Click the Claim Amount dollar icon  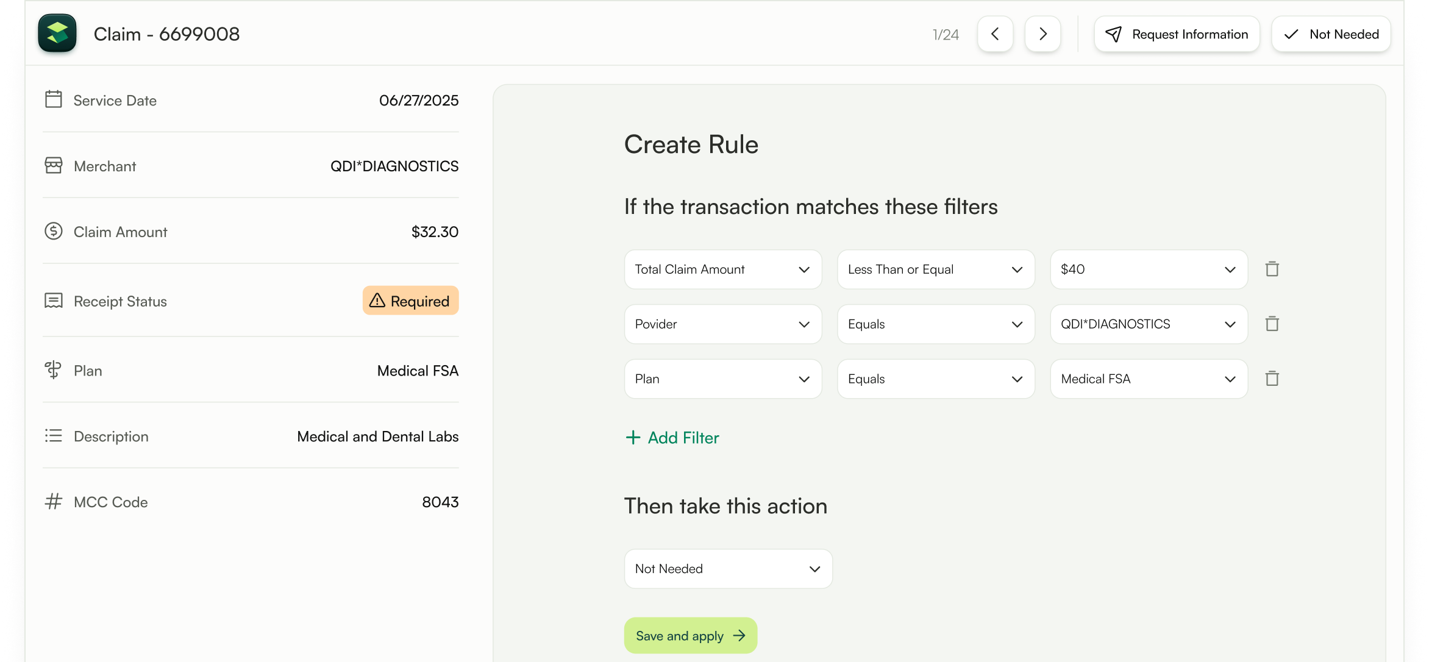(x=54, y=231)
